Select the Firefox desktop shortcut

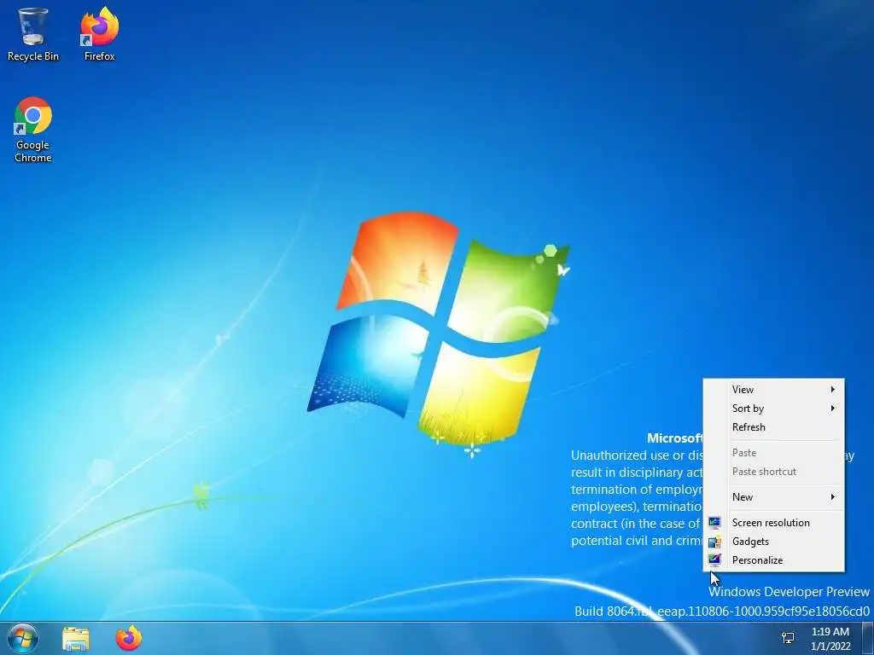coord(99,34)
